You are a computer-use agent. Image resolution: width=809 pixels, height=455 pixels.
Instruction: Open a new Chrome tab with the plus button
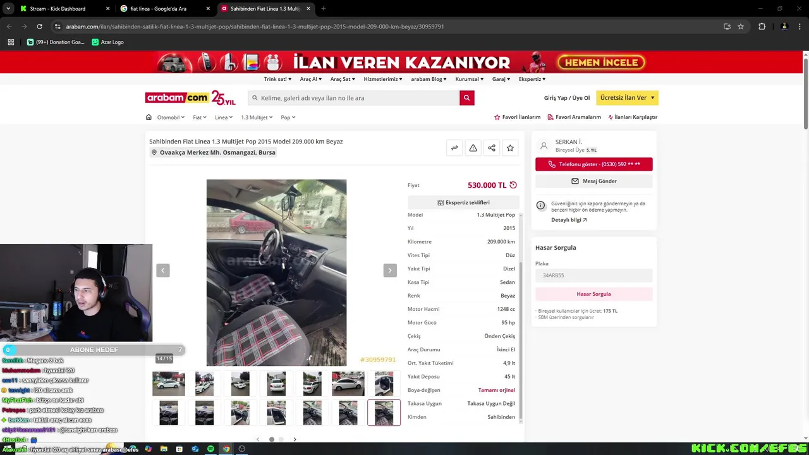click(323, 9)
